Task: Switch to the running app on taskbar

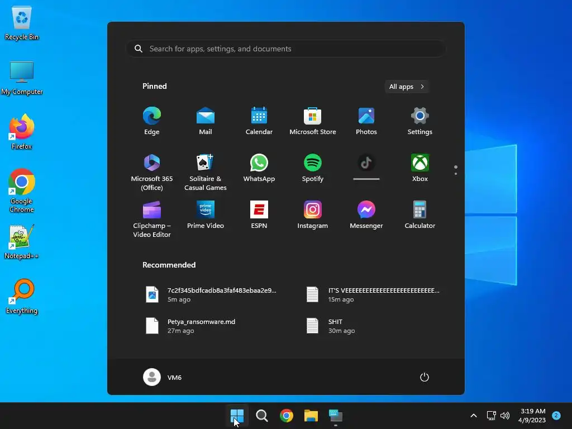Action: point(336,416)
